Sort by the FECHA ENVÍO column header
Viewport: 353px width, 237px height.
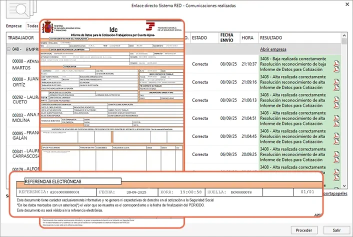tap(226, 38)
